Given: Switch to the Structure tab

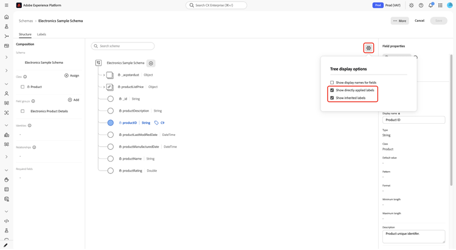Looking at the screenshot, I should click(x=25, y=34).
